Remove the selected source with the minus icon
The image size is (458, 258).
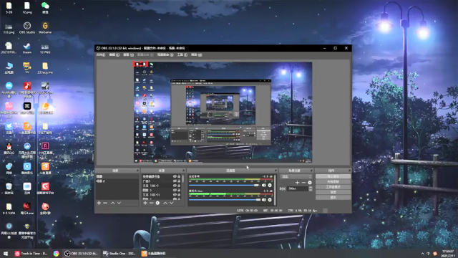click(151, 203)
